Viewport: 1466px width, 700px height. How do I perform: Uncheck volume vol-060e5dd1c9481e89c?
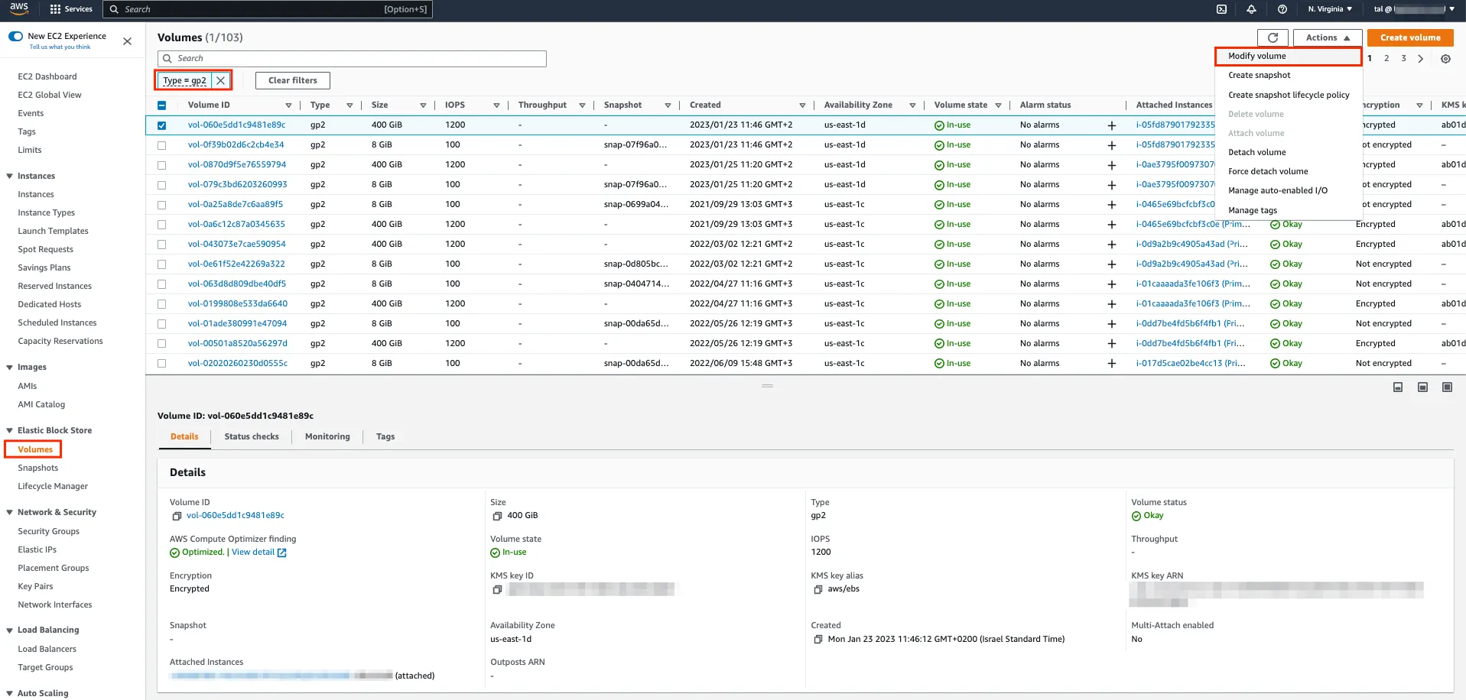tap(161, 125)
